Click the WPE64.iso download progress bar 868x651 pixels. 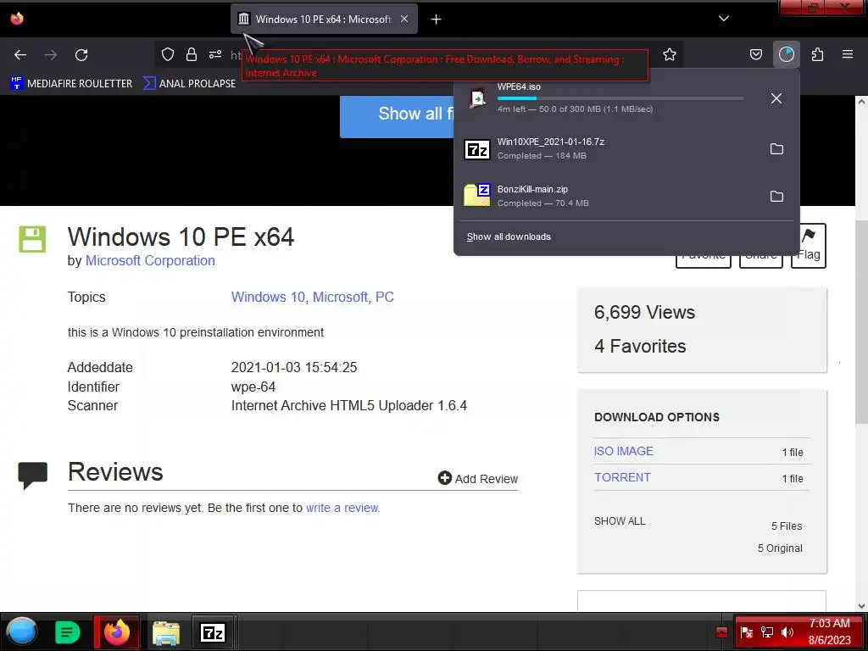tap(620, 98)
